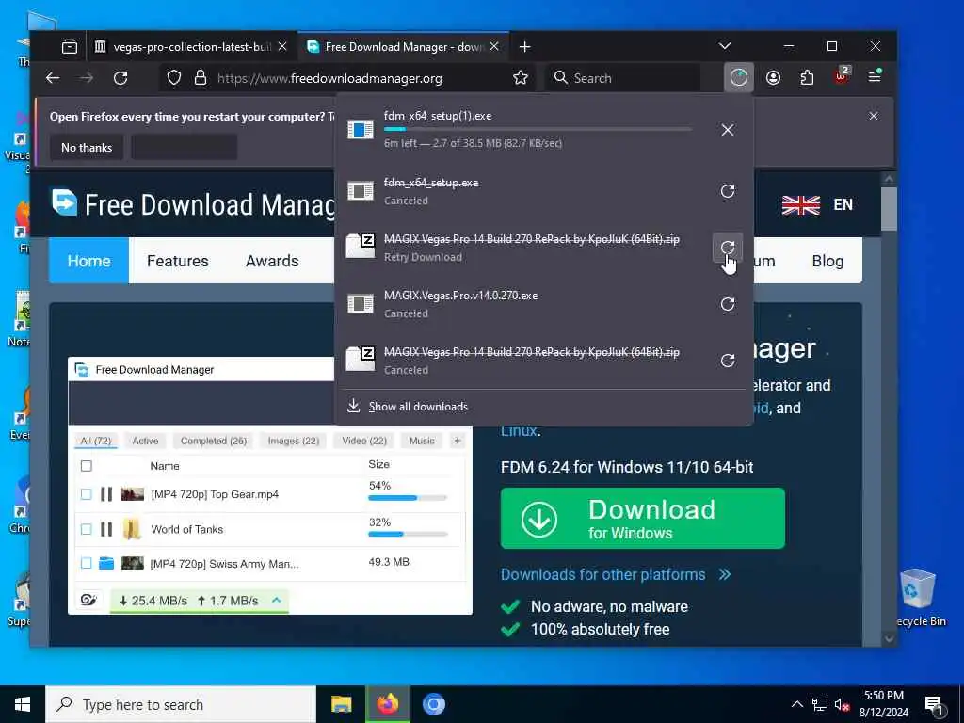Open Chrome from the taskbar

433,704
